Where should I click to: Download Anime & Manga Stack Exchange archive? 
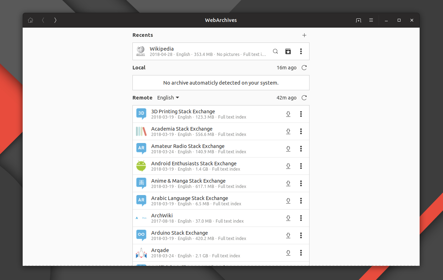tap(288, 183)
